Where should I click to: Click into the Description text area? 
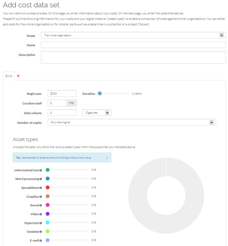point(133,57)
